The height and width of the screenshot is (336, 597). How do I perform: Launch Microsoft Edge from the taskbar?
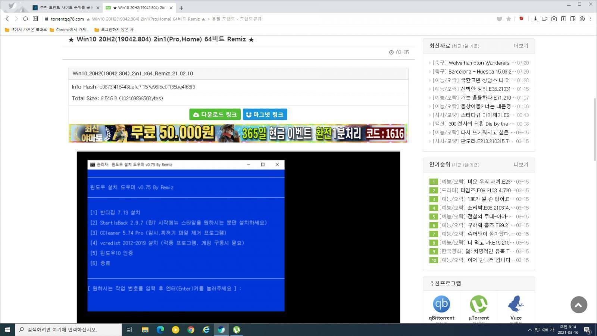pos(160,330)
